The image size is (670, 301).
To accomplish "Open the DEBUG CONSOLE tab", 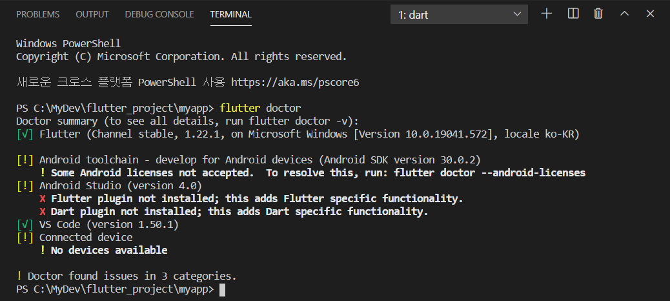I will tap(159, 15).
